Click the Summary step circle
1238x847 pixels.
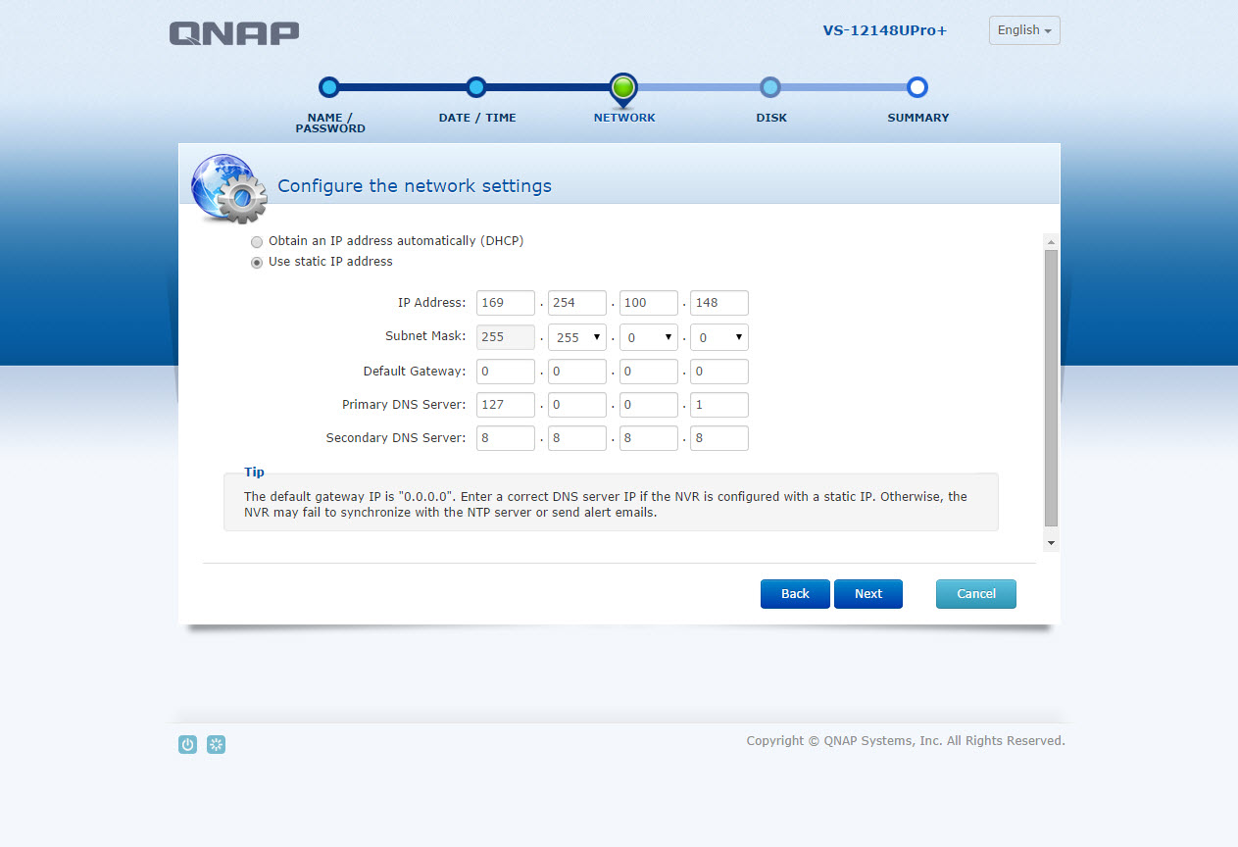click(x=917, y=87)
